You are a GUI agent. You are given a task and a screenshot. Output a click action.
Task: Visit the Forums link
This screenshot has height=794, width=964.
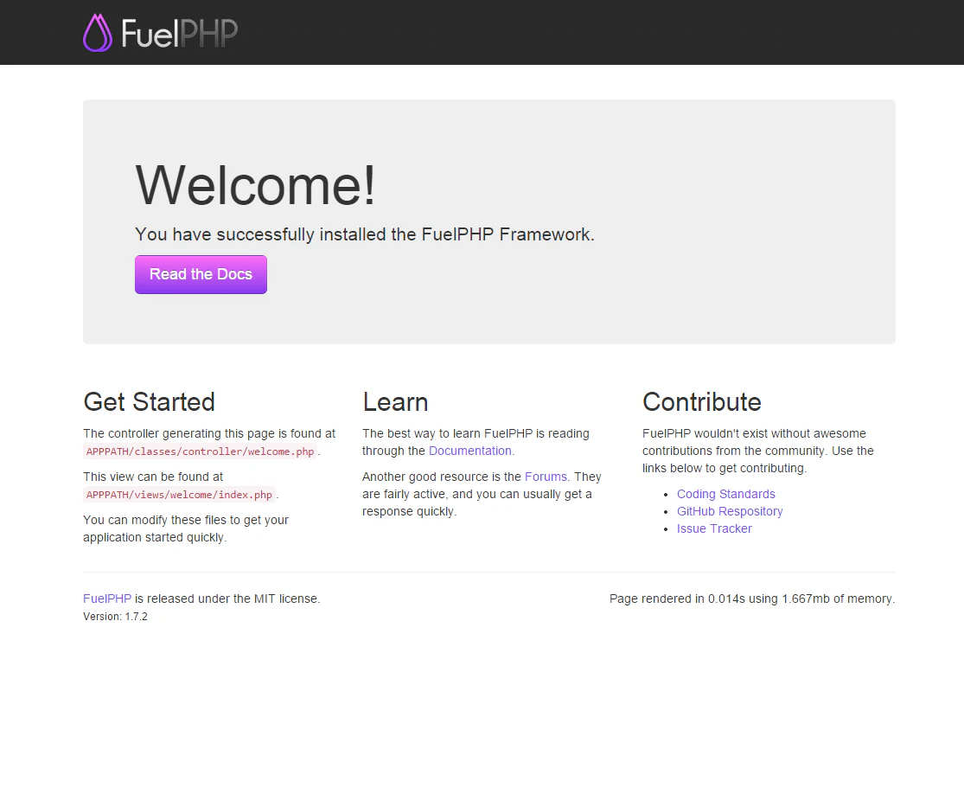[x=546, y=477]
